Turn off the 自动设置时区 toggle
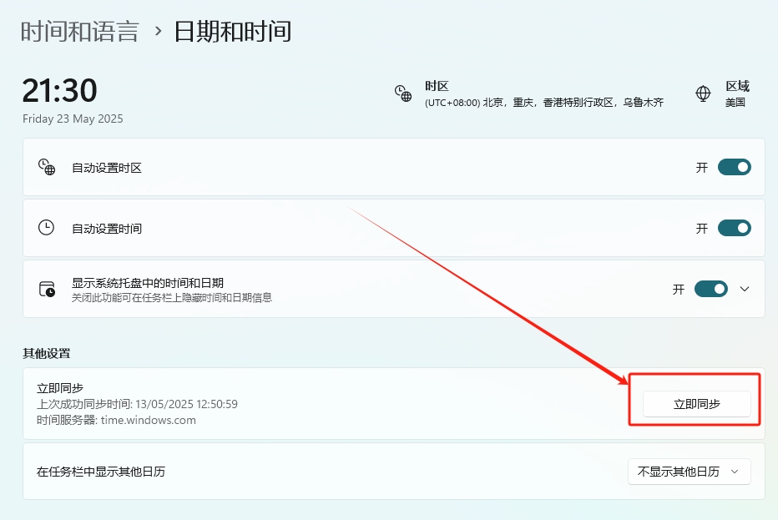 click(x=735, y=167)
